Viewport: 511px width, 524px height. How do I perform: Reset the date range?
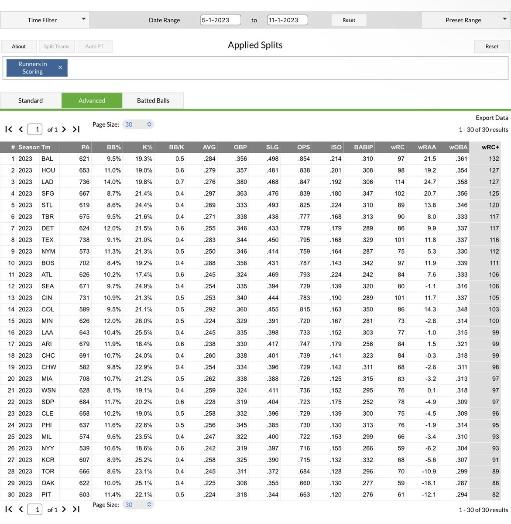pyautogui.click(x=349, y=20)
